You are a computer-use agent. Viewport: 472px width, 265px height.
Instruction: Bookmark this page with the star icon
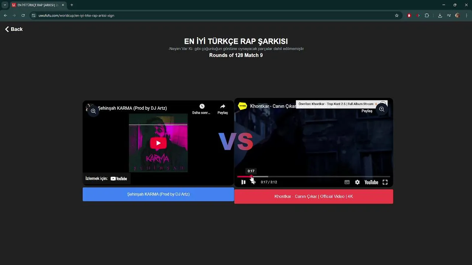397,15
